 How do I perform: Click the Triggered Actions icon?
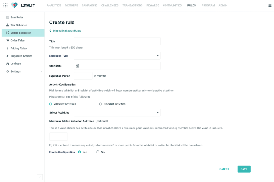pos(8,56)
